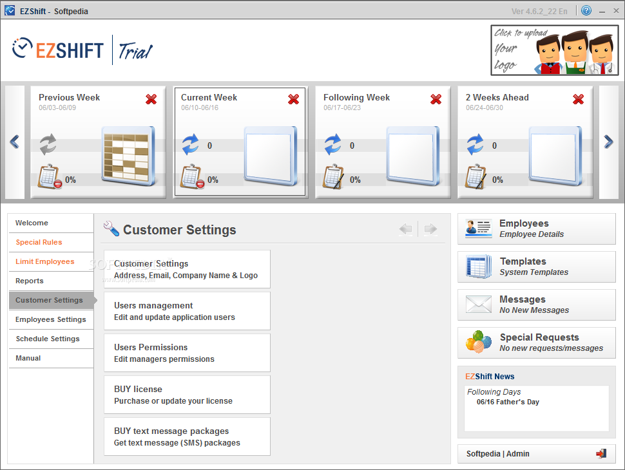Open the BUY license option

point(187,395)
